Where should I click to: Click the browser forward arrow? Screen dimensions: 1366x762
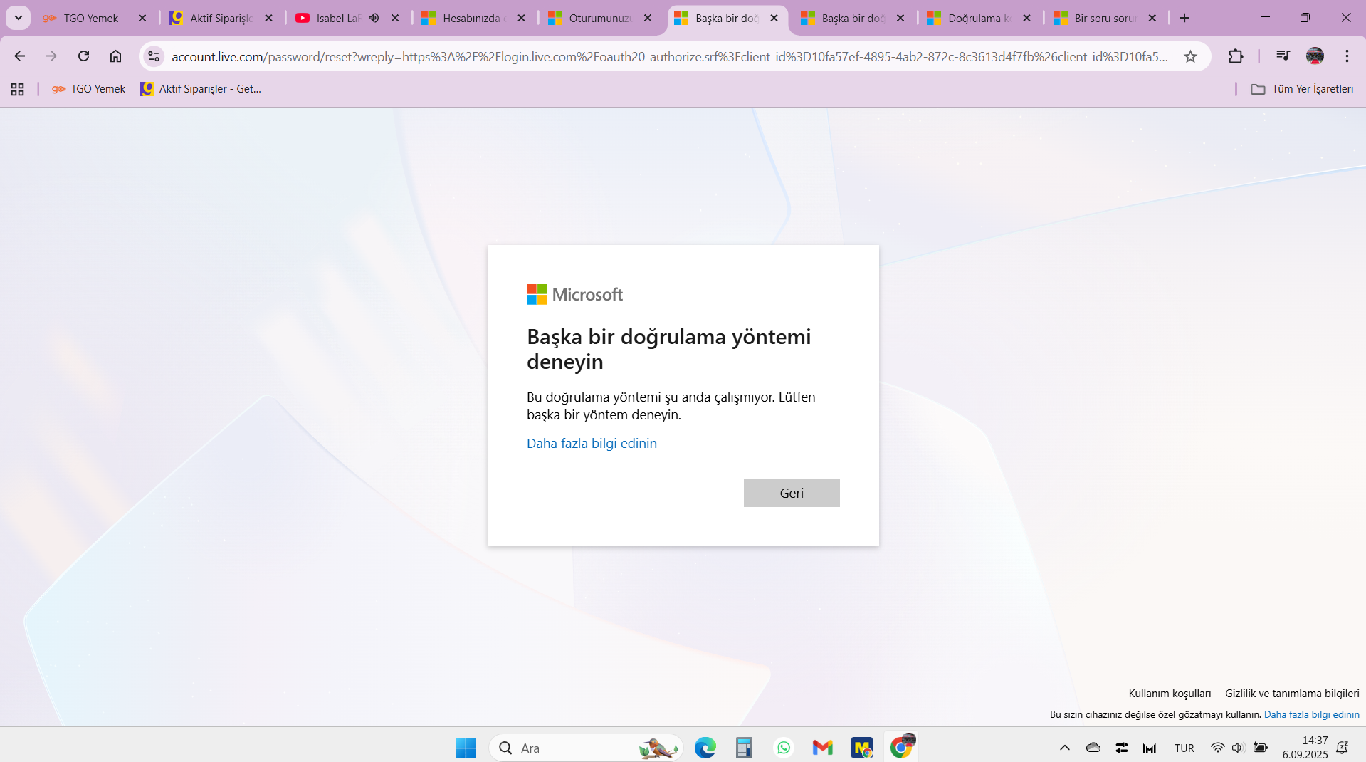click(51, 56)
